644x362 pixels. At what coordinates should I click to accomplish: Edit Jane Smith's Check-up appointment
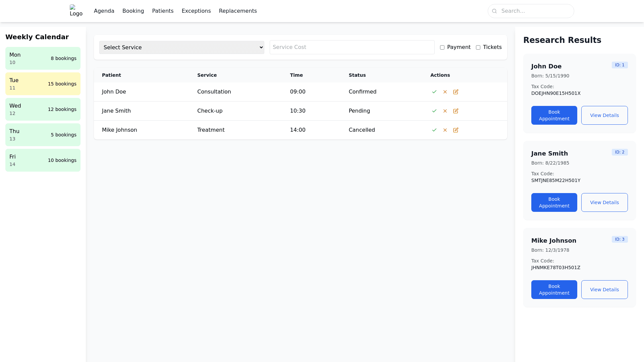455,111
